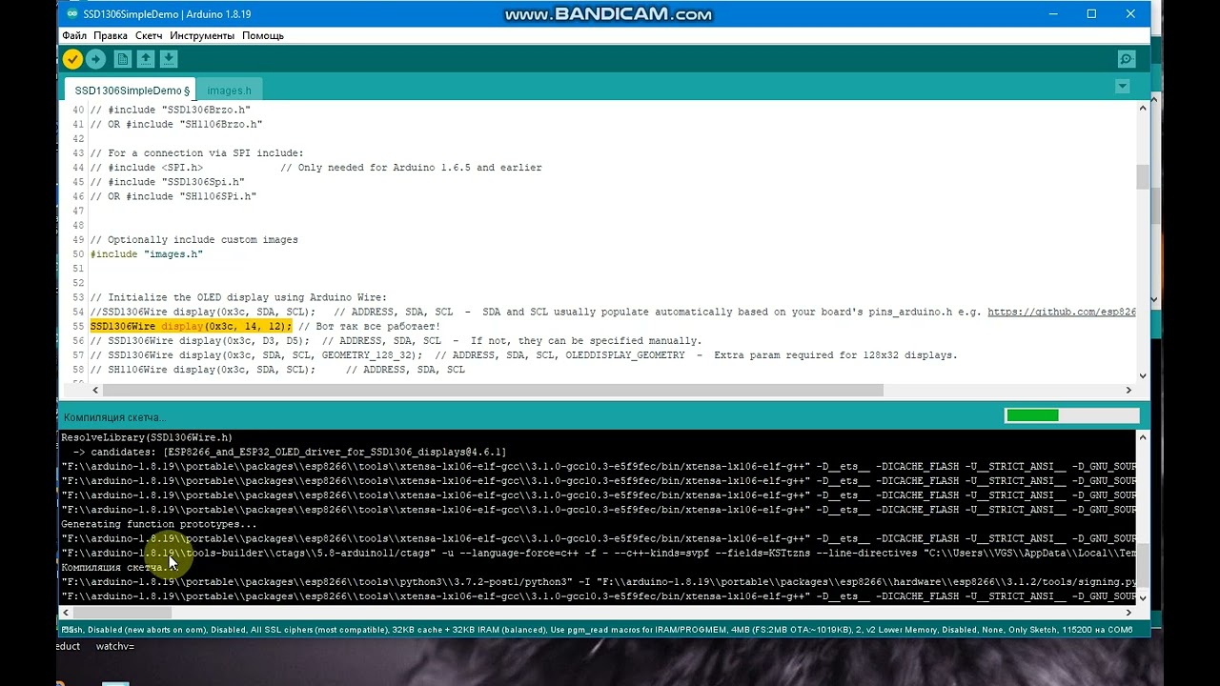This screenshot has width=1220, height=686.
Task: Click console line "Generating function prototypes..."
Action: pos(159,524)
